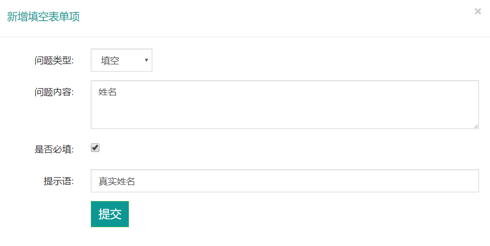Click the × icon in the dialog header

coord(478,11)
